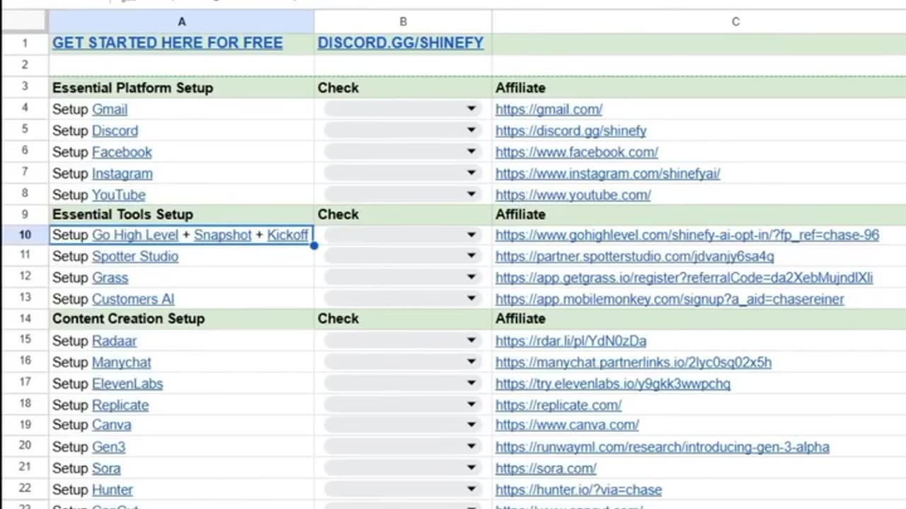The height and width of the screenshot is (509, 906).
Task: Visit the https://www.canva.com/ URL
Action: [x=567, y=424]
